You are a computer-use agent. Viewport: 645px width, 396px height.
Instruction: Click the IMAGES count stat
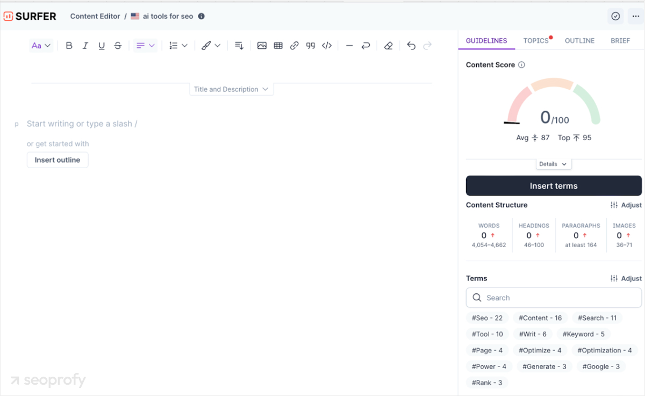point(624,235)
